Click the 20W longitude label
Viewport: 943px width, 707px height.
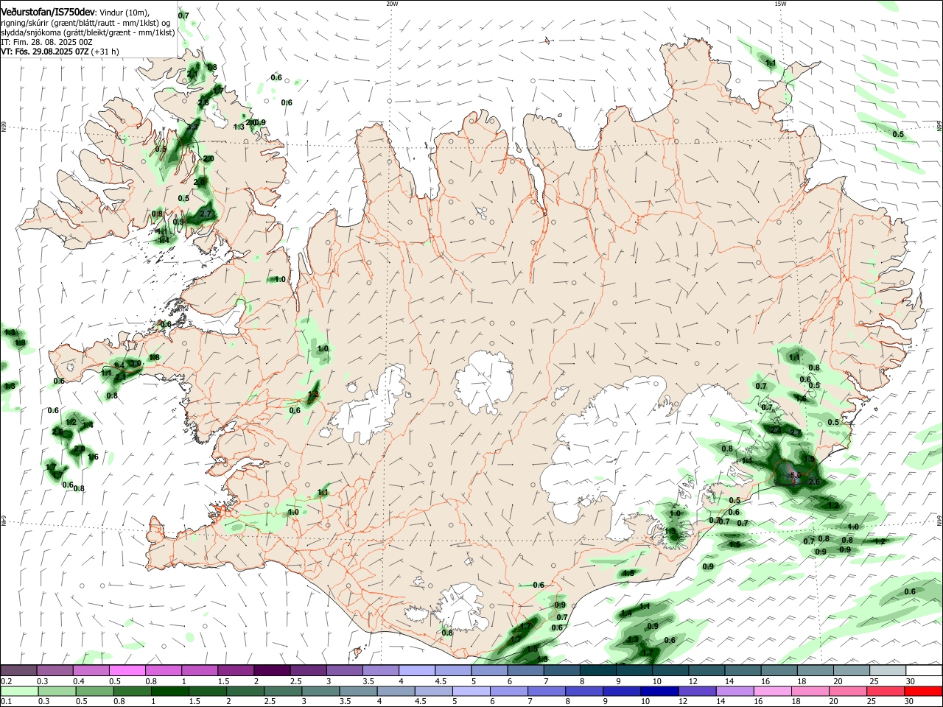392,4
